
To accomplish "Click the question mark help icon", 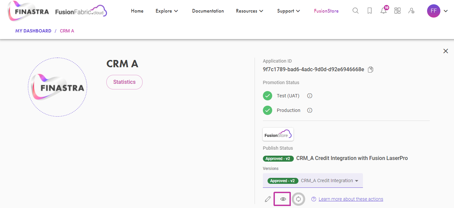I will [314, 199].
